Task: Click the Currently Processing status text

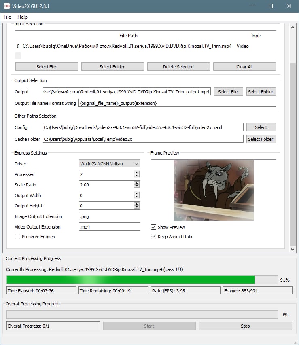Action: click(x=95, y=269)
